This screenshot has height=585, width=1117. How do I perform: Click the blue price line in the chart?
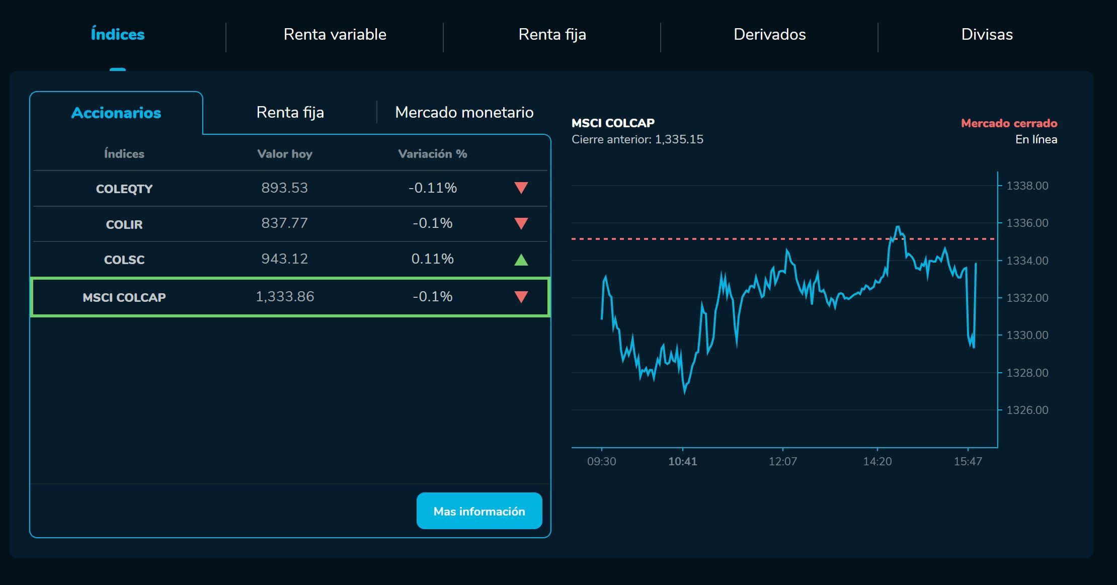805,282
